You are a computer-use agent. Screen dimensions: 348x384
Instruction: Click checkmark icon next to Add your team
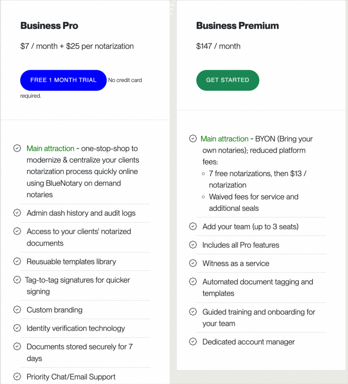(x=193, y=226)
